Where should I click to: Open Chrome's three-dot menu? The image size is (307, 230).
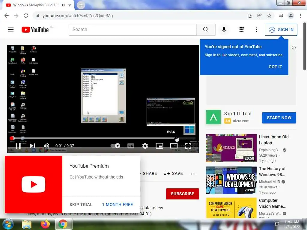300,16
